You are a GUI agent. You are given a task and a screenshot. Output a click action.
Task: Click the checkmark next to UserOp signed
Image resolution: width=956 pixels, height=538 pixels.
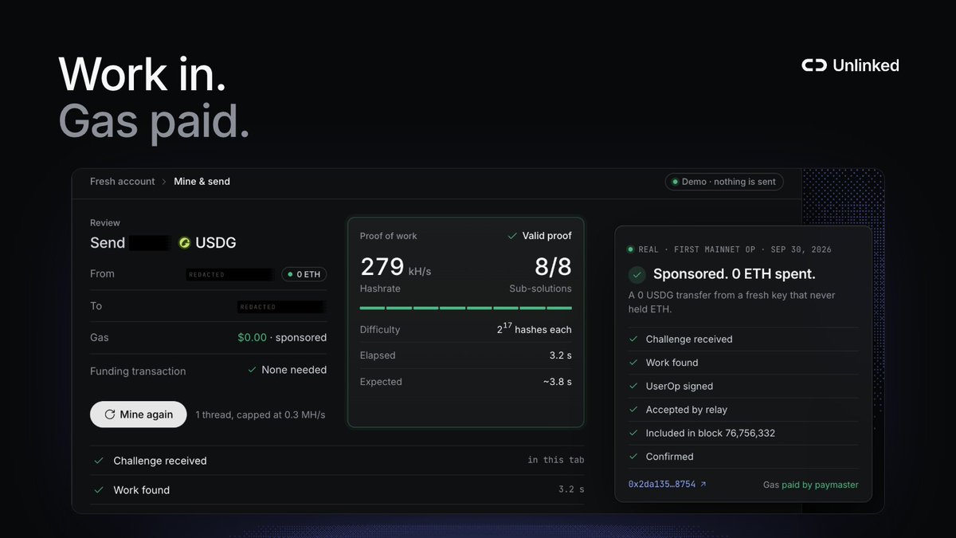(x=633, y=386)
